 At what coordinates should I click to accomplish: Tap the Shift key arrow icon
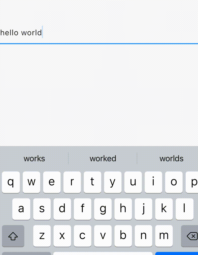coord(13,236)
